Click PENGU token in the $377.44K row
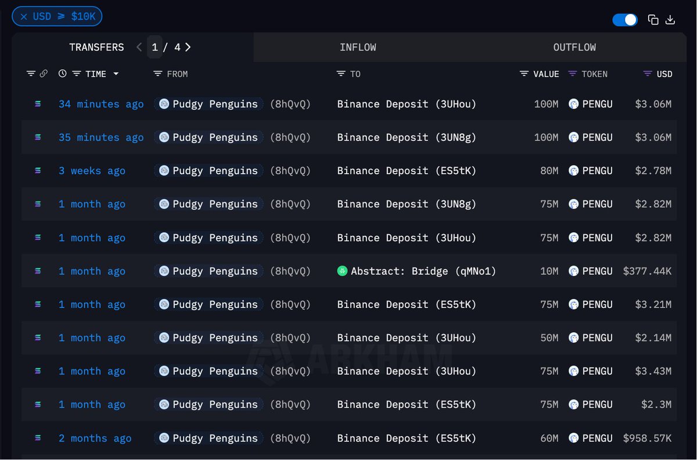 [591, 271]
